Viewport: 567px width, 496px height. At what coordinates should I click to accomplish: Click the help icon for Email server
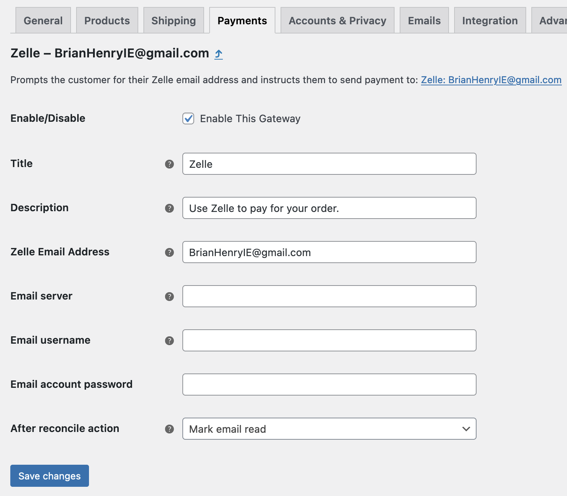click(169, 297)
